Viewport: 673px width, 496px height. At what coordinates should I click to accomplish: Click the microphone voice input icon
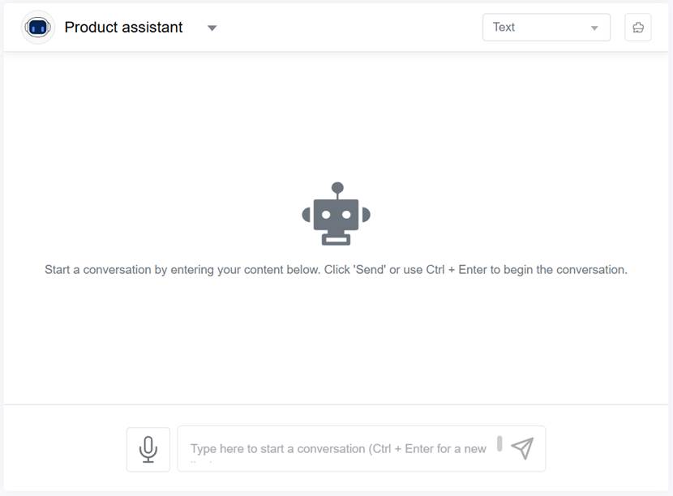tap(148, 449)
